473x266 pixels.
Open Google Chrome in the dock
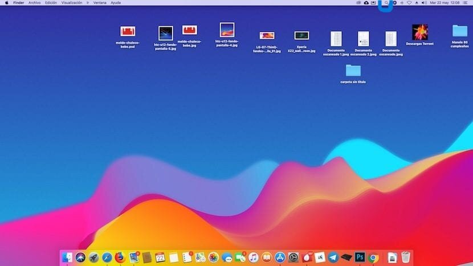[373, 258]
